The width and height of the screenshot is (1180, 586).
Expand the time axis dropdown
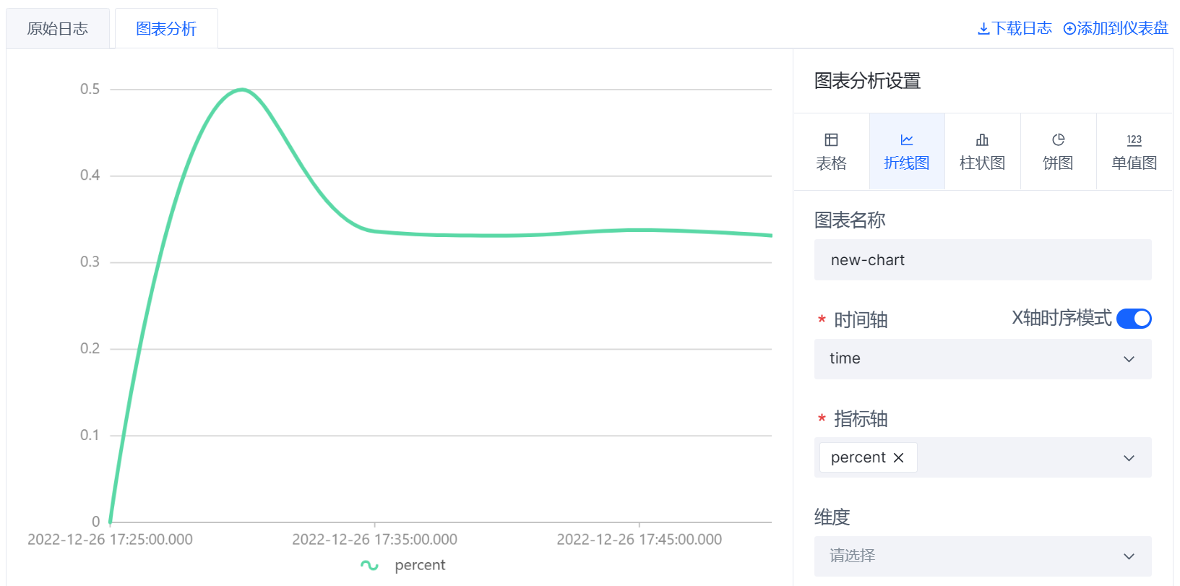tap(1129, 359)
